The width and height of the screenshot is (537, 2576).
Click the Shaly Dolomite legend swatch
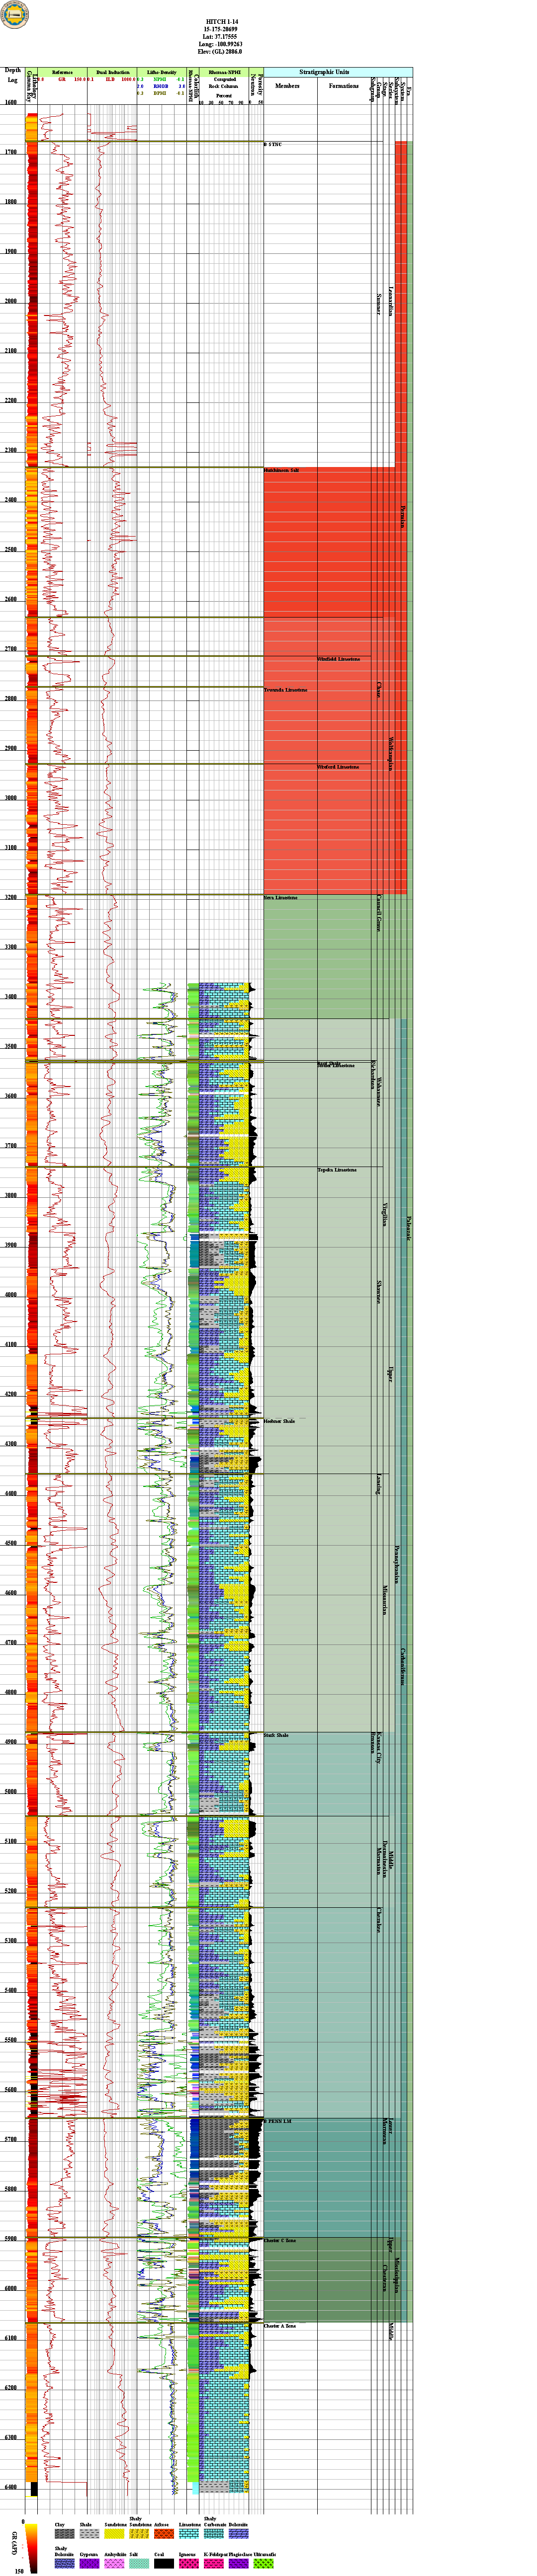[x=65, y=2563]
